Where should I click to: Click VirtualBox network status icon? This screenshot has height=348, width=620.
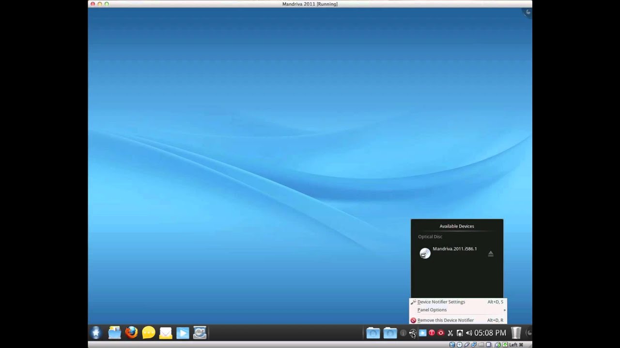tap(474, 345)
